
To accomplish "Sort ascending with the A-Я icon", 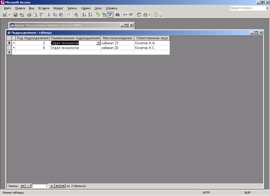I will [x=84, y=15].
